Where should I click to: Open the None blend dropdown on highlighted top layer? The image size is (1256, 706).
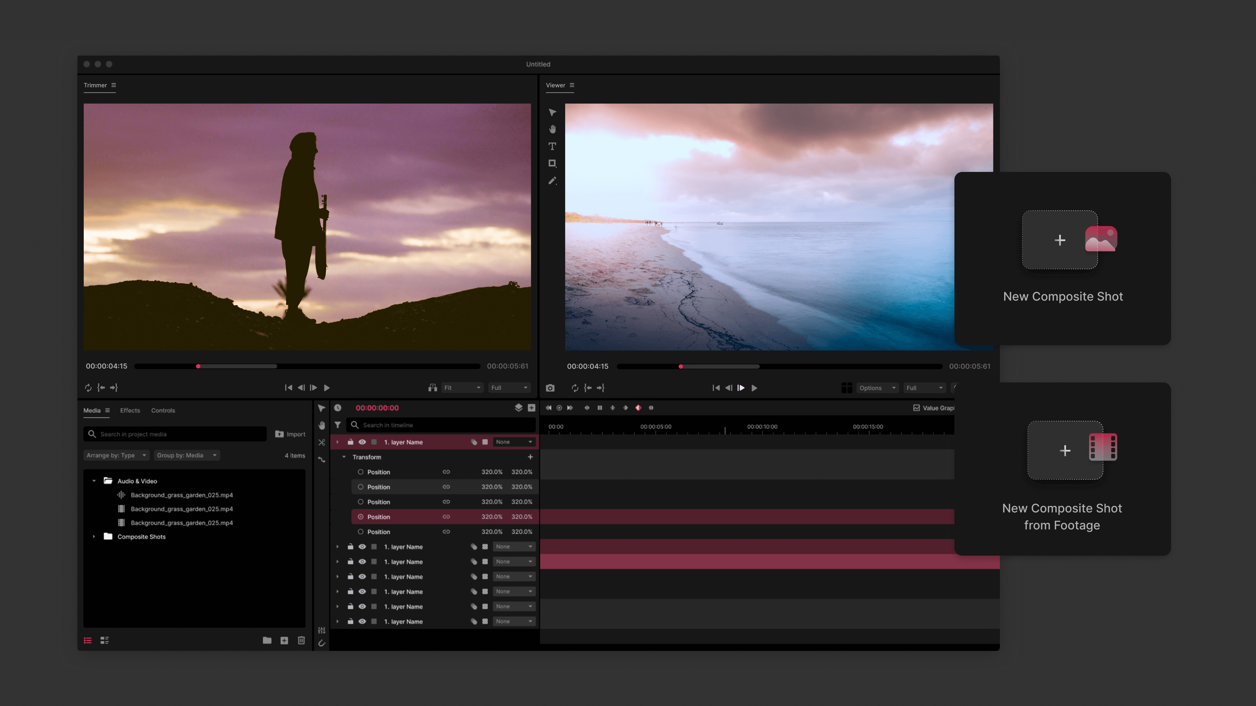coord(514,442)
